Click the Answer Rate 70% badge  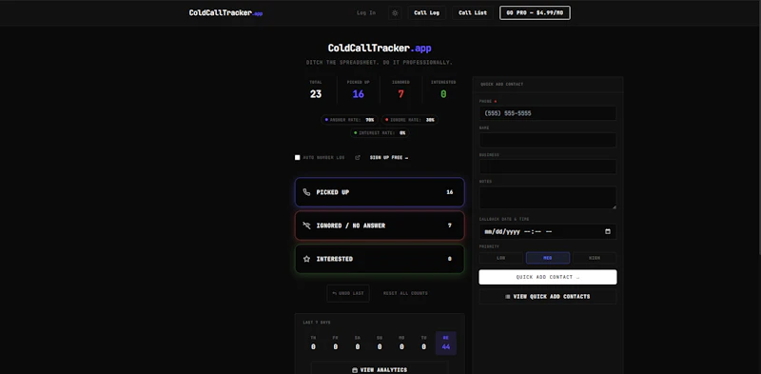(349, 120)
